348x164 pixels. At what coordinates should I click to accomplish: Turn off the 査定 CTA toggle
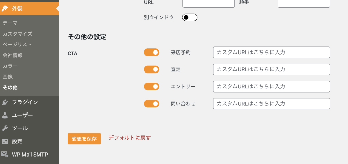152,69
